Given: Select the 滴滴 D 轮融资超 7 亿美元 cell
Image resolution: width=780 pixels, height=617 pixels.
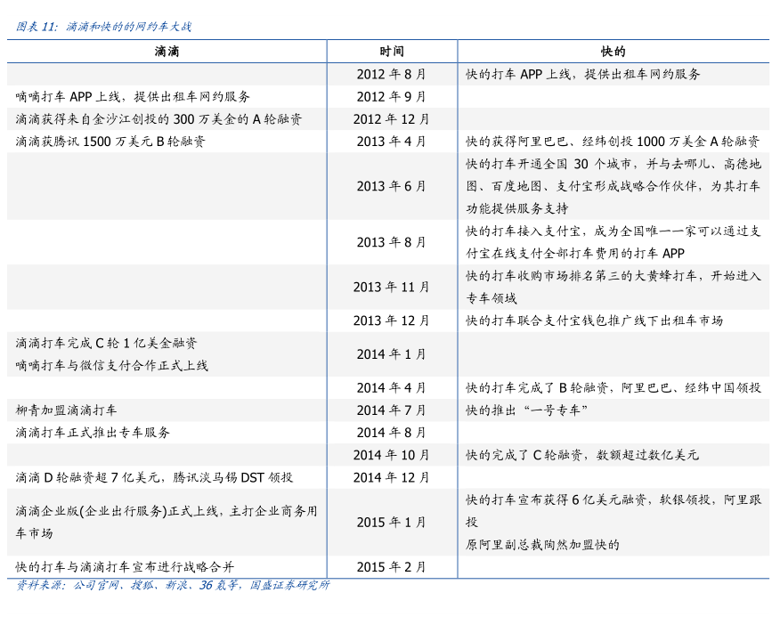Looking at the screenshot, I should coord(153,477).
